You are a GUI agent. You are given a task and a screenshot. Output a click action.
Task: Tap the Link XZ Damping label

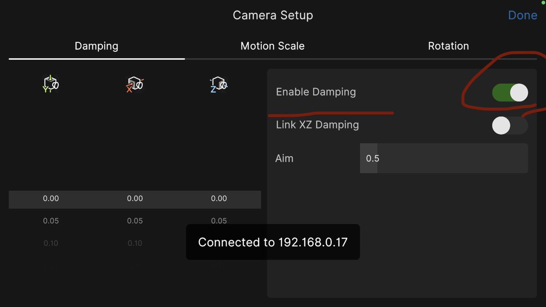pos(317,125)
